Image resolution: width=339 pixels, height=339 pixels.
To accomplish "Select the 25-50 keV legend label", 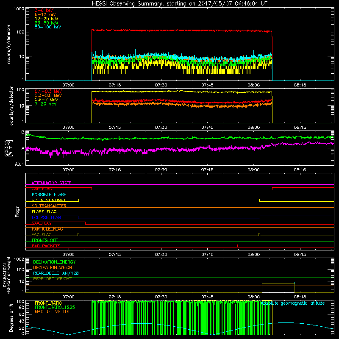I will 47,23.
